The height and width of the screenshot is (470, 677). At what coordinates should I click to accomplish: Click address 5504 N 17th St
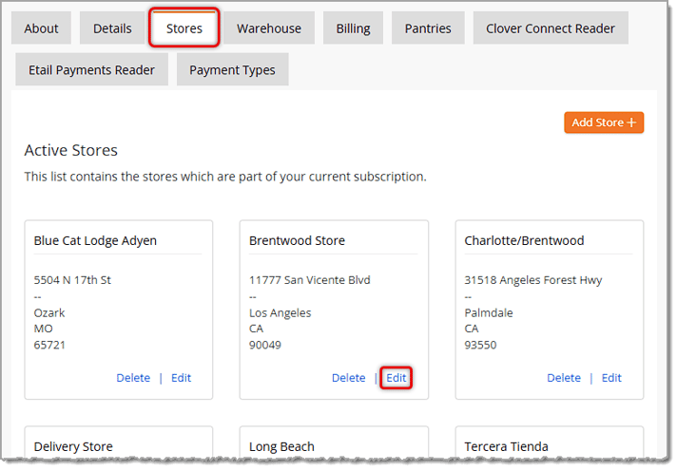(72, 280)
